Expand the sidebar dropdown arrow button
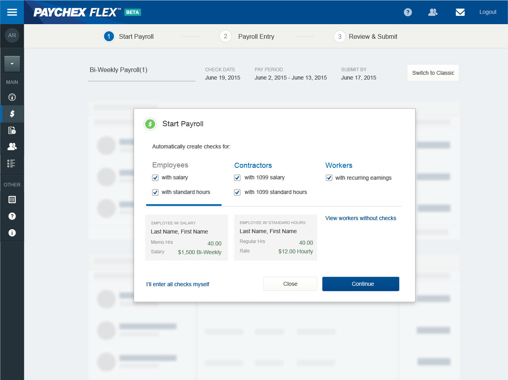 [x=12, y=64]
